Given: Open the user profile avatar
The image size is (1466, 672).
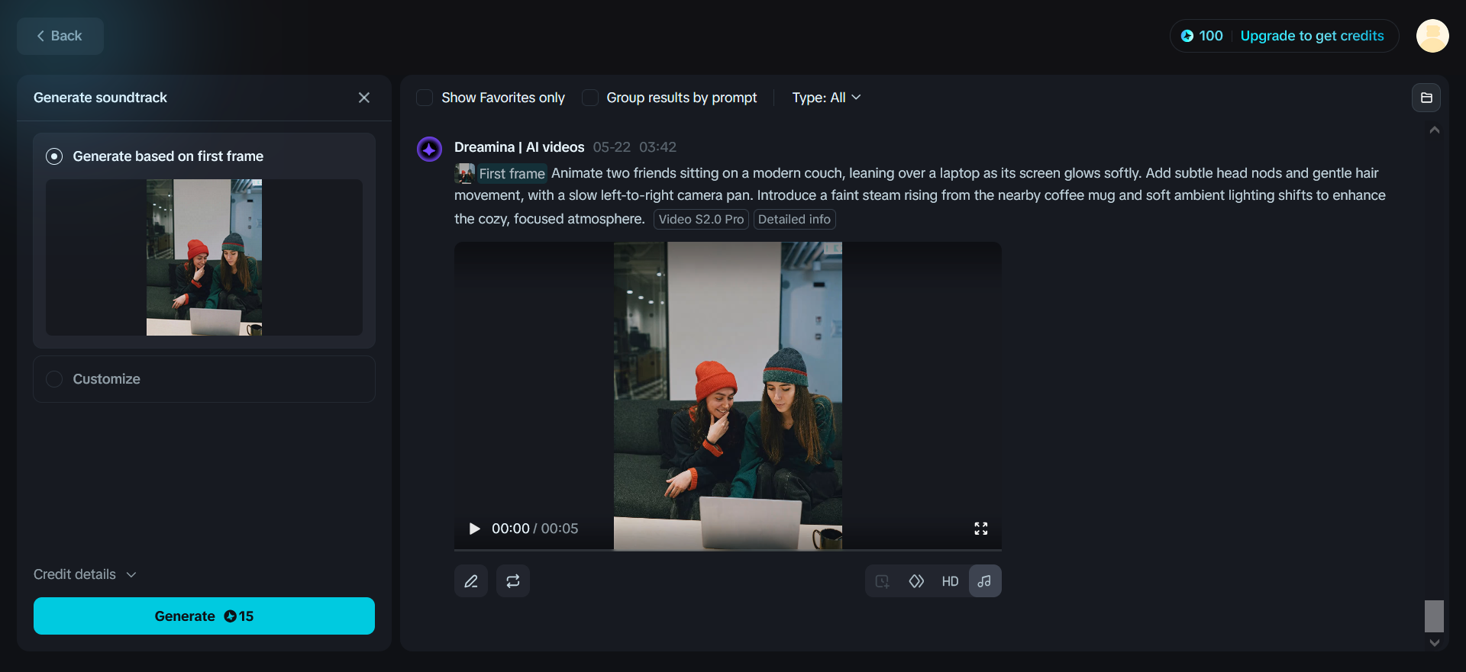Looking at the screenshot, I should 1432,36.
